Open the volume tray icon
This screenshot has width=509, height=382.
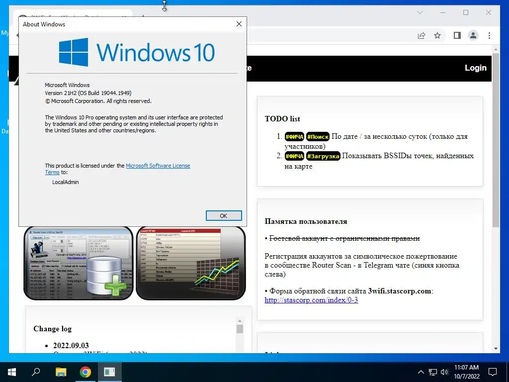pyautogui.click(x=444, y=372)
